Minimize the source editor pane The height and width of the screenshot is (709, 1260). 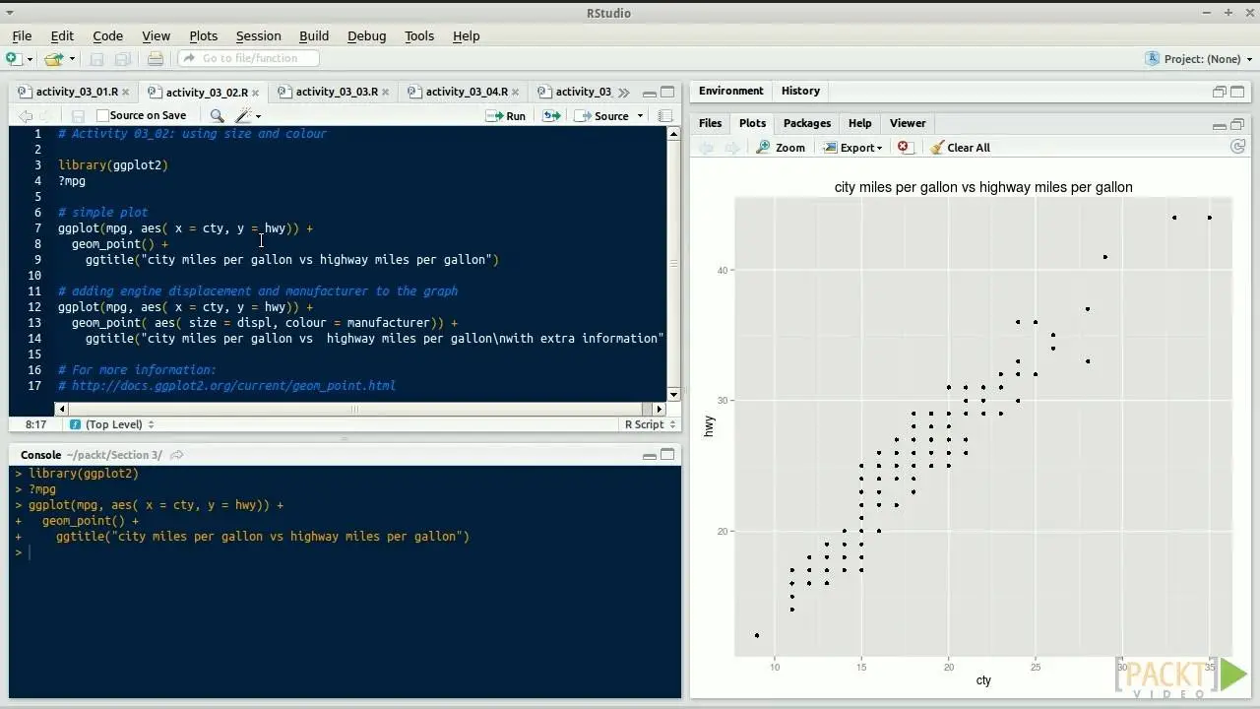649,93
